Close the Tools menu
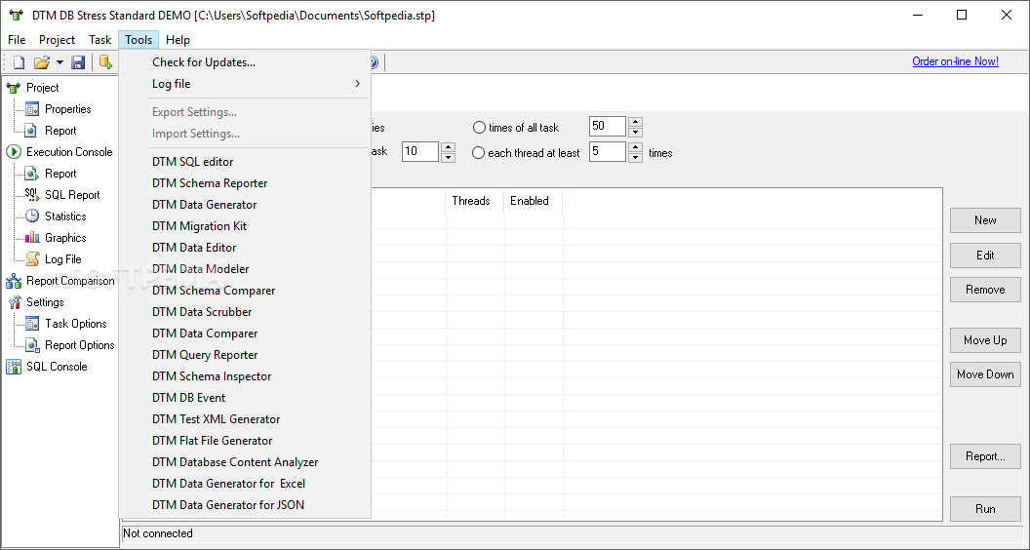Screen dimensions: 1030x550 click(139, 40)
